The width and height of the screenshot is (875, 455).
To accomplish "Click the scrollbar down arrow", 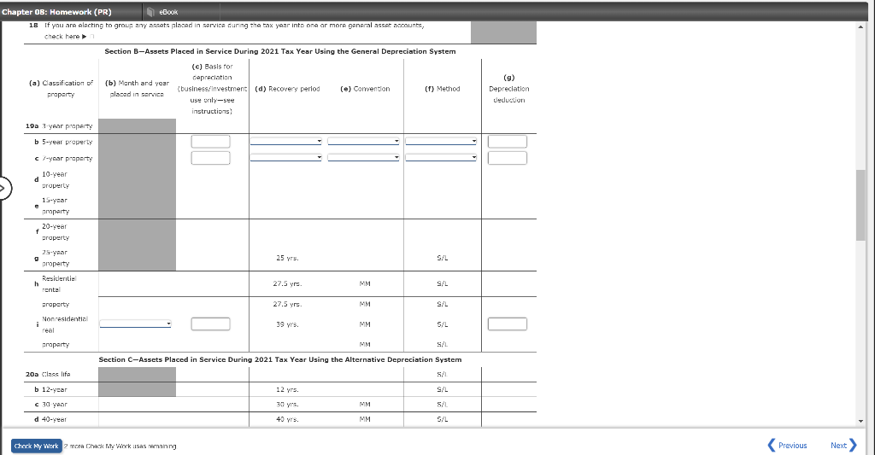I will point(860,421).
